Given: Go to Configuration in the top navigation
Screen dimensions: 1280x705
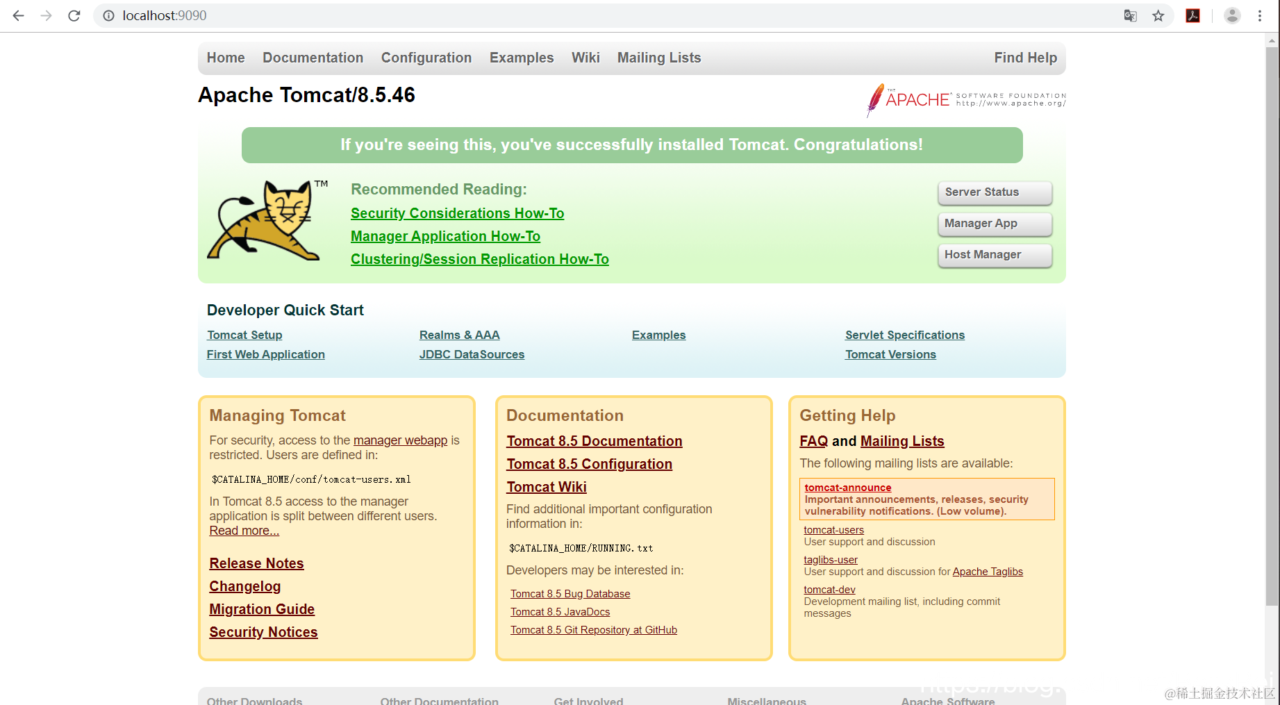Looking at the screenshot, I should point(426,58).
